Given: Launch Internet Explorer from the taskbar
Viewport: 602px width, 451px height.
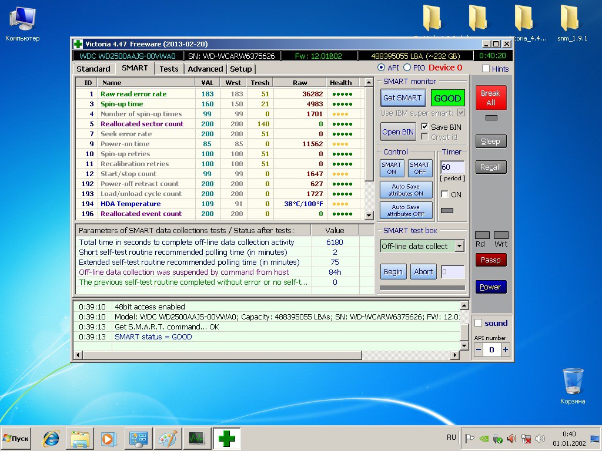Looking at the screenshot, I should [51, 439].
